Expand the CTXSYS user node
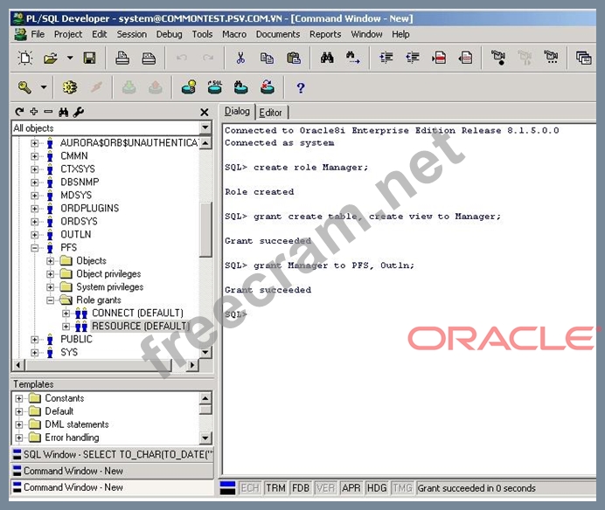 (35, 169)
